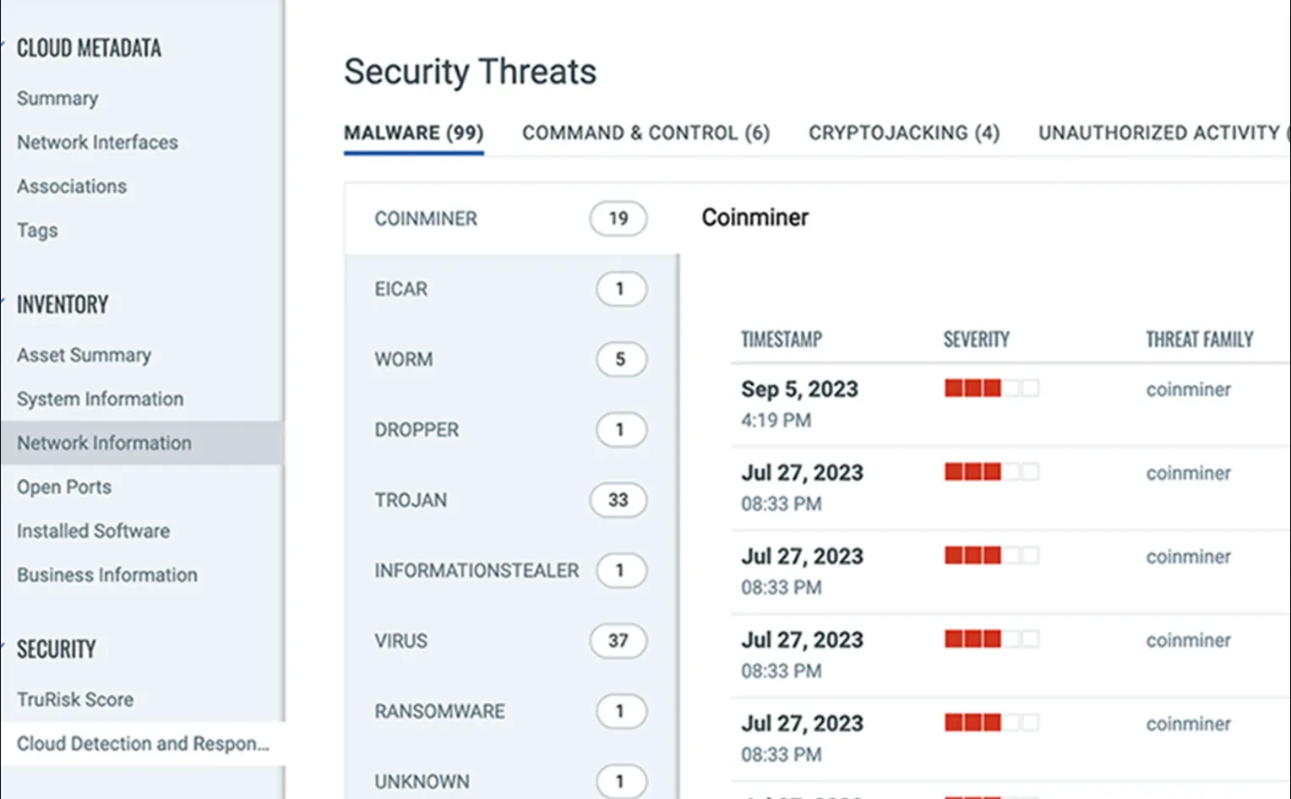Click the severity bar for Sep 5 threat
Viewport: 1291px width, 799px height.
click(991, 389)
